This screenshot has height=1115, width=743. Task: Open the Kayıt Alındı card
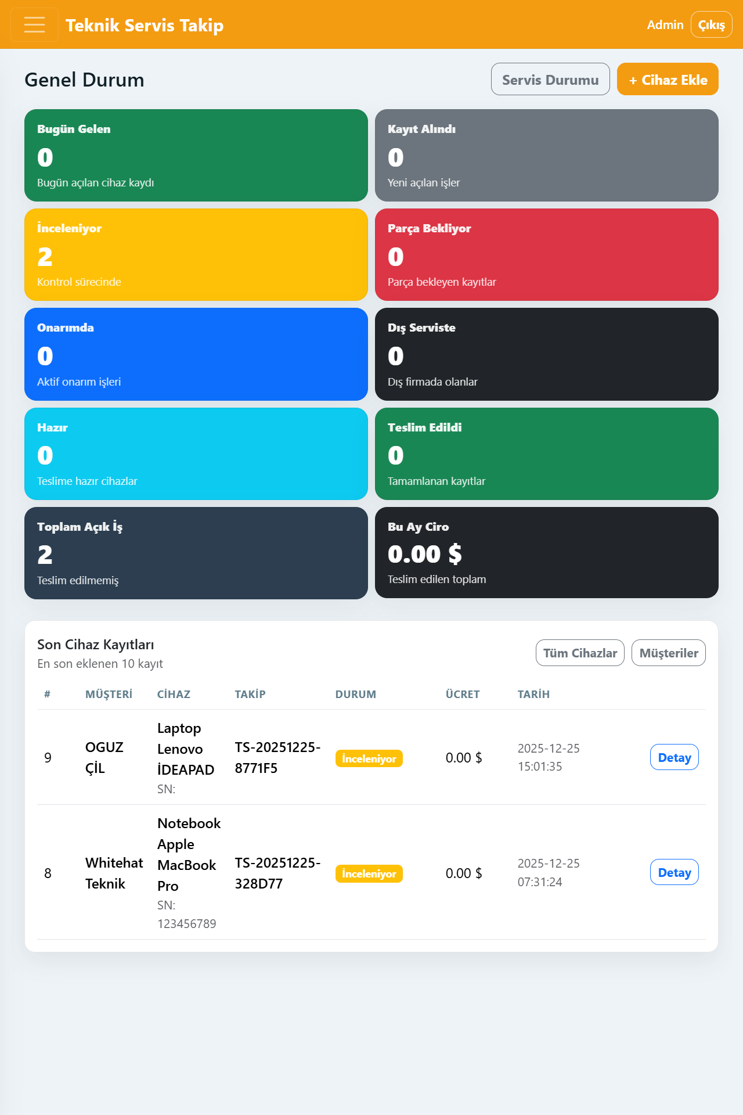[x=546, y=155]
